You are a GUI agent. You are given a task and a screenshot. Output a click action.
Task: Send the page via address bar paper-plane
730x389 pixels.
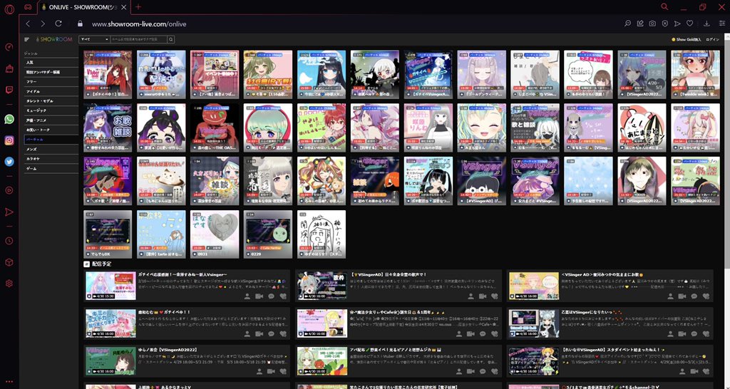[x=677, y=24]
